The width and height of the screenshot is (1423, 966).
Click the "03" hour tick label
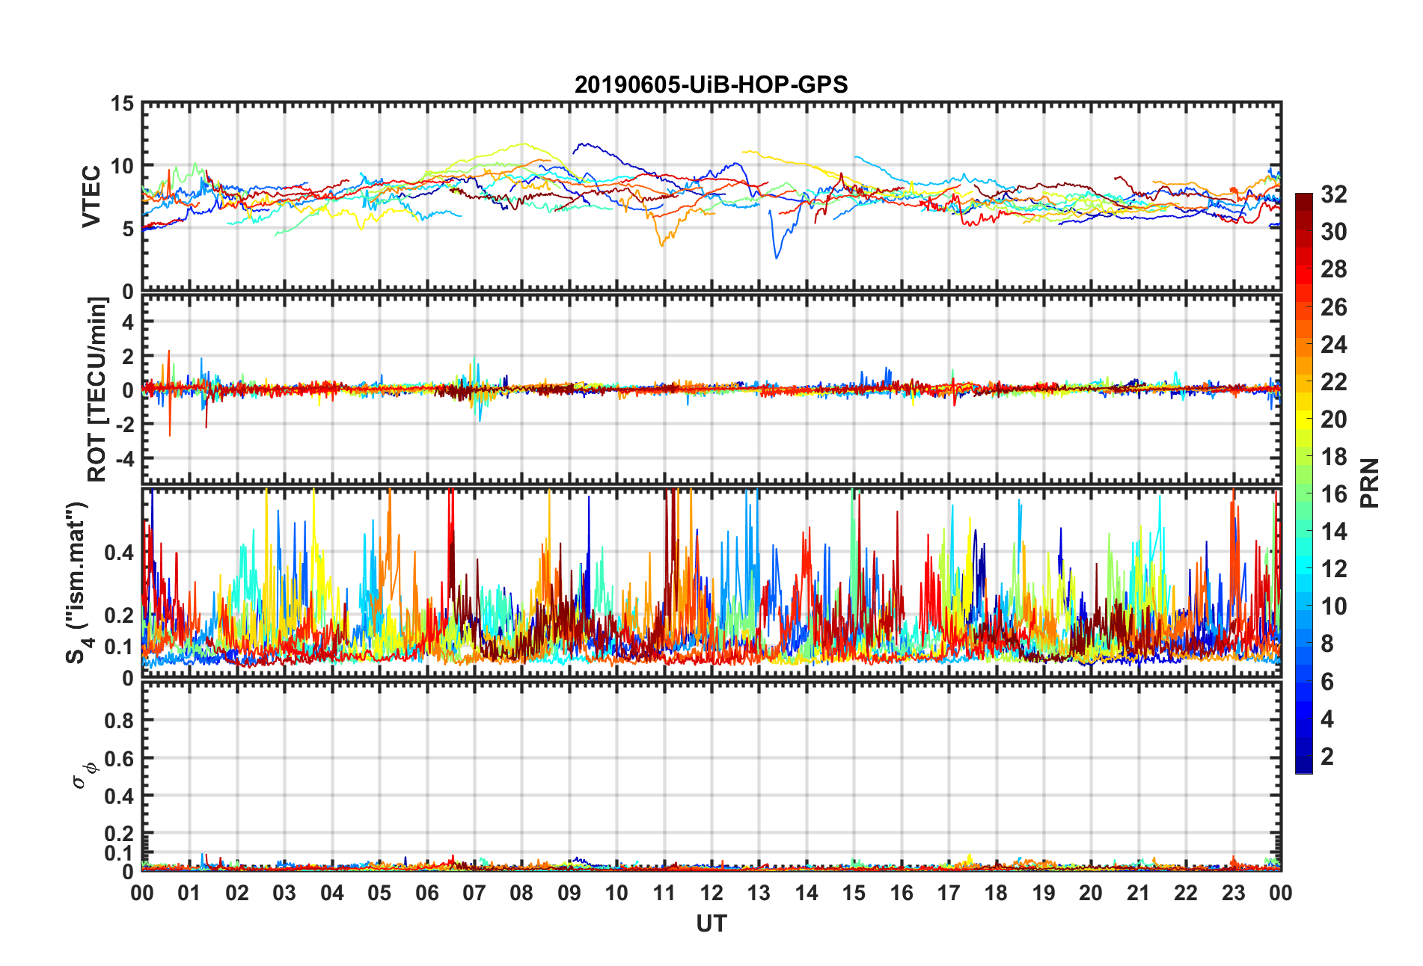(284, 893)
